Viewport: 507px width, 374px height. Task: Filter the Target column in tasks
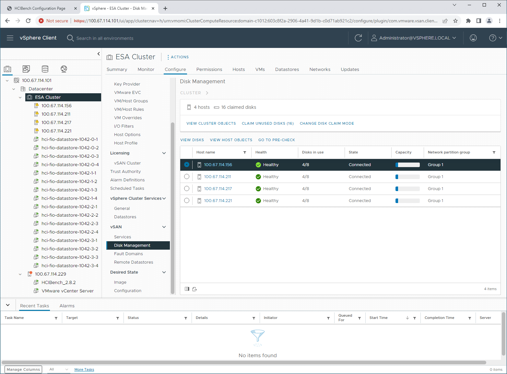[118, 318]
